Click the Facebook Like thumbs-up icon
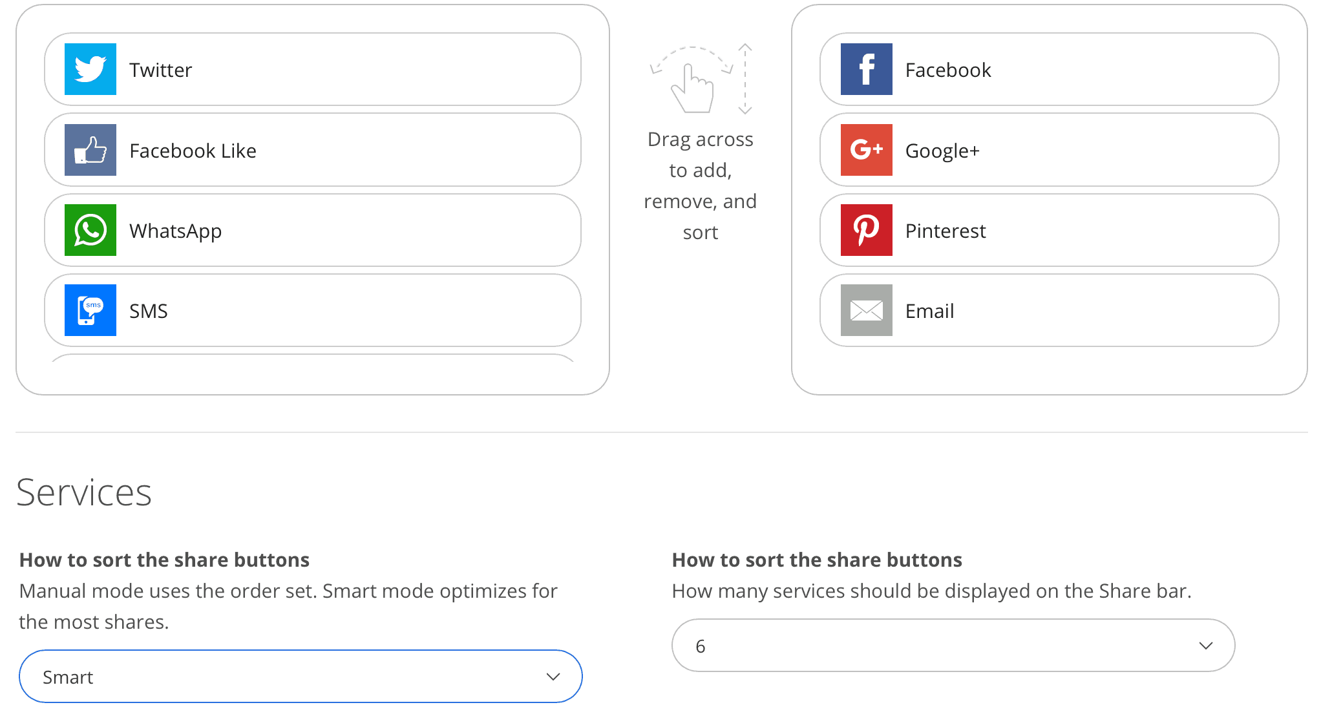Image resolution: width=1321 pixels, height=716 pixels. coord(90,149)
